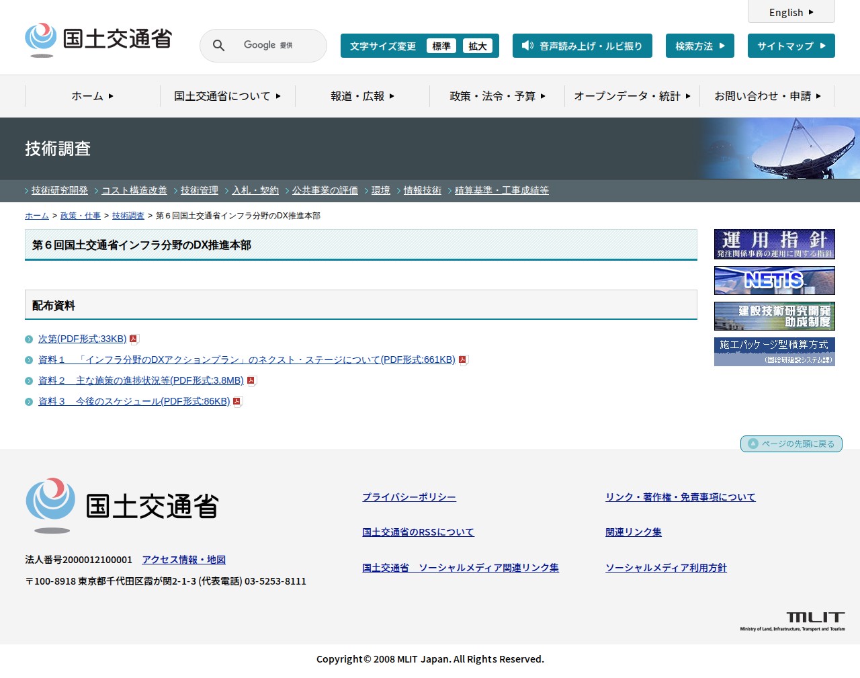
Task: Click PDF icon beside 資料1 link
Action: [x=463, y=360]
